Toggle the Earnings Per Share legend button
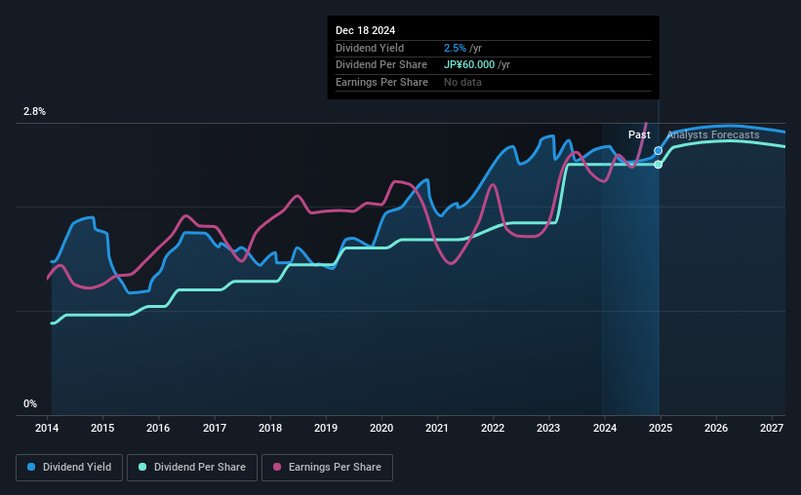 327,468
